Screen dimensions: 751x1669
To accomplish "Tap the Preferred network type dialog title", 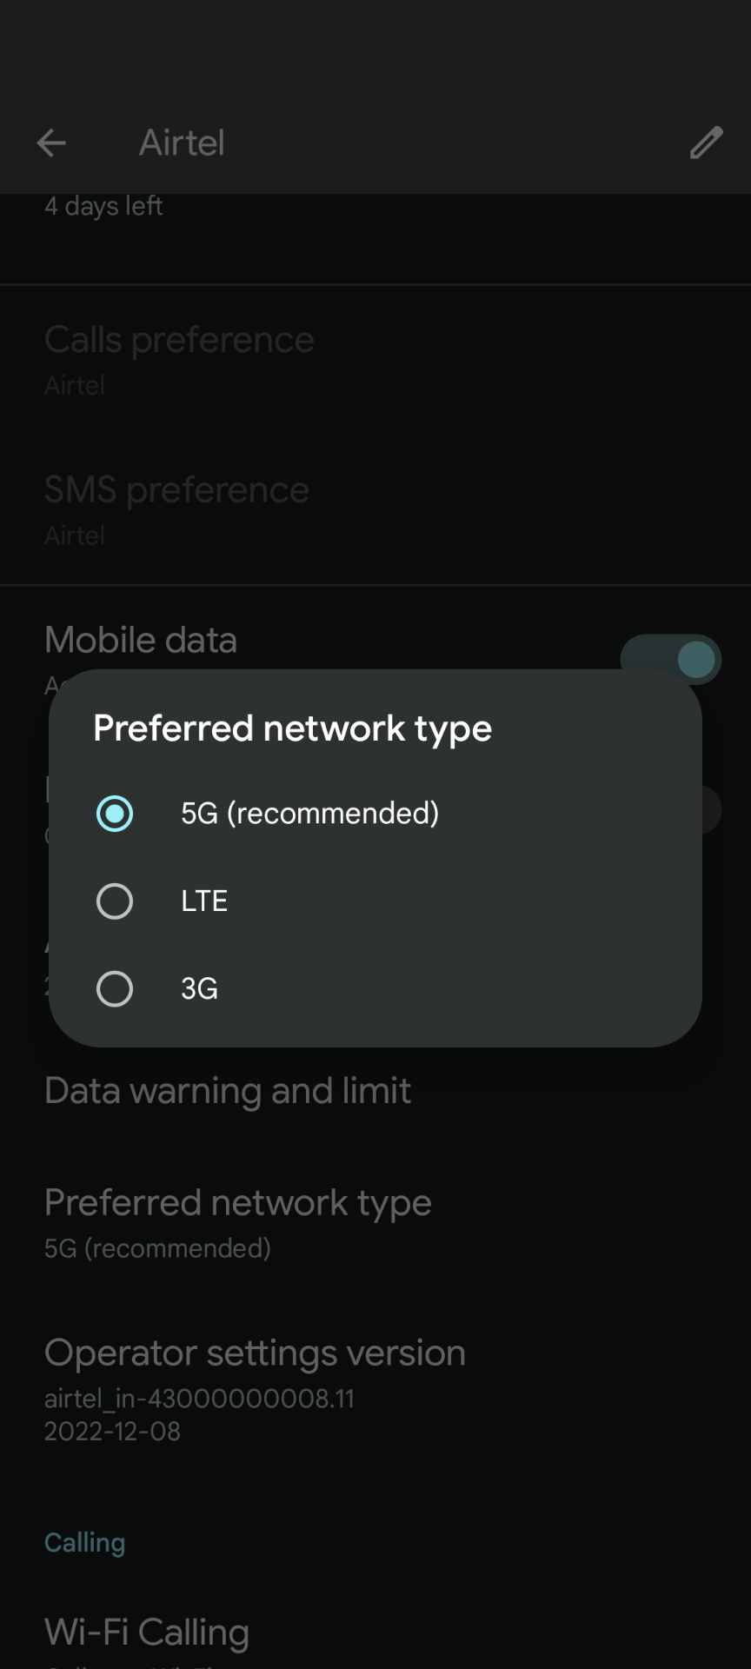I will tap(292, 728).
